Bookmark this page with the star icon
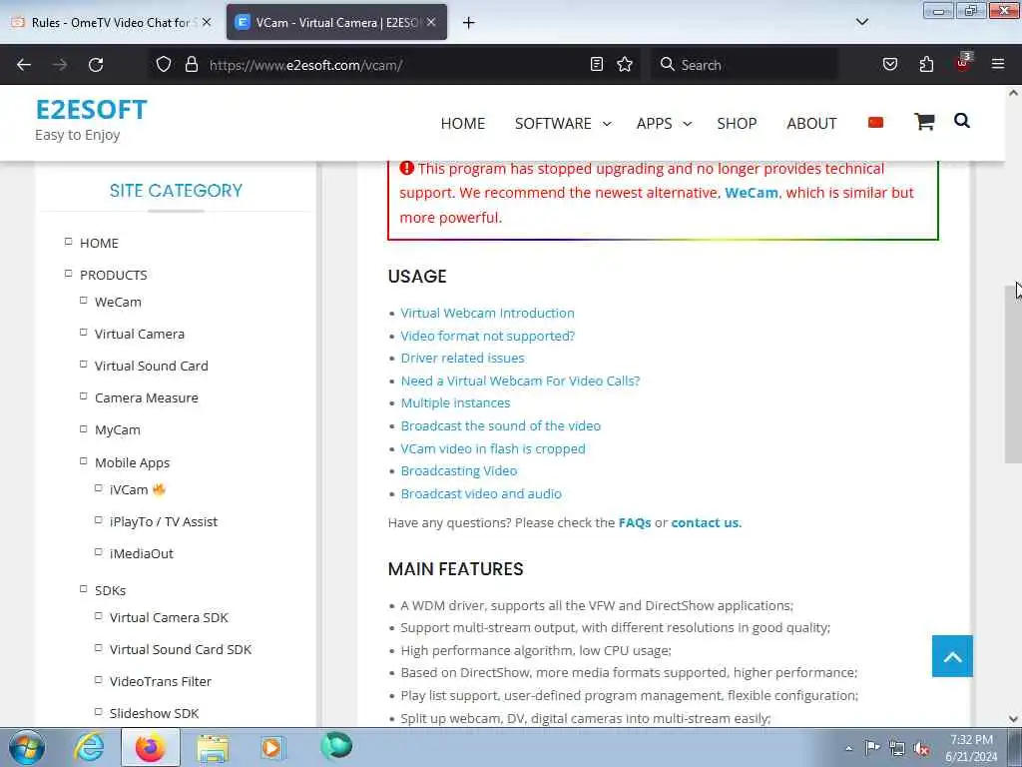The width and height of the screenshot is (1022, 767). point(625,64)
